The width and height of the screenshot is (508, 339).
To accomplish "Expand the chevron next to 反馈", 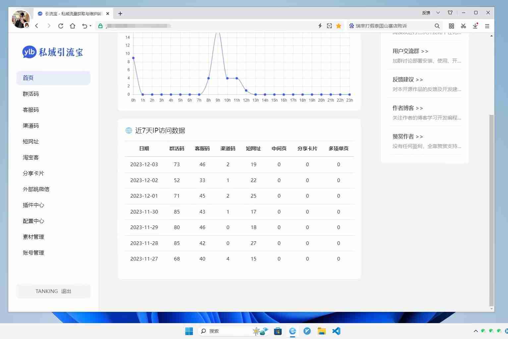I will tap(438, 13).
